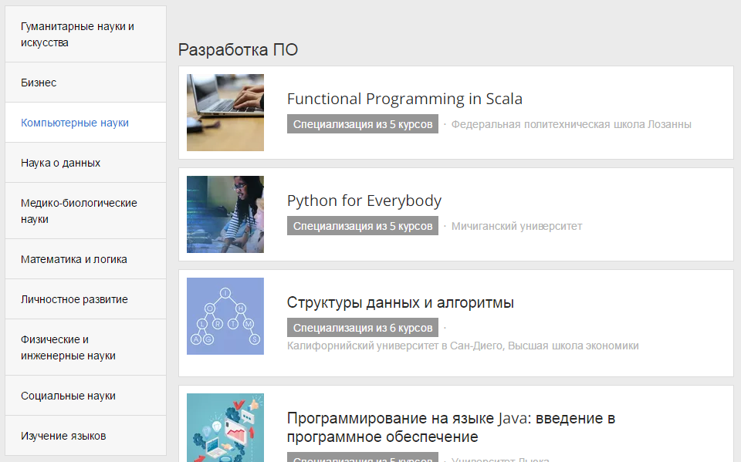
Task: Select Математика и логика in the sidebar
Action: pos(75,258)
